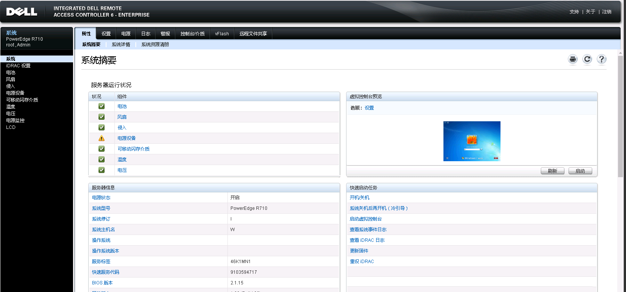Viewport: 626px width, 292px height.
Task: Switch to the 控制台/介质 tab
Action: [x=192, y=34]
